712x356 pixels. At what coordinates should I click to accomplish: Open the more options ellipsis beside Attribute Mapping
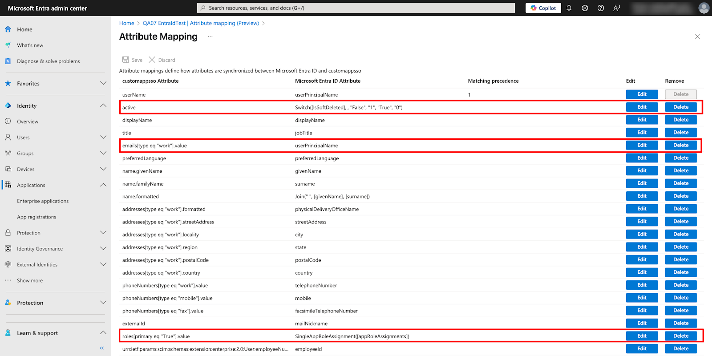coord(210,37)
